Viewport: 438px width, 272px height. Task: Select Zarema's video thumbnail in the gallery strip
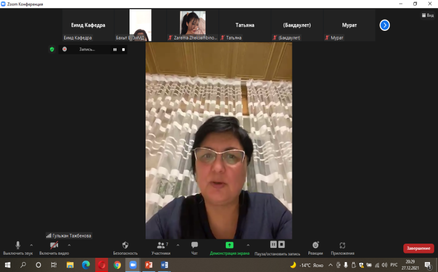click(x=192, y=23)
